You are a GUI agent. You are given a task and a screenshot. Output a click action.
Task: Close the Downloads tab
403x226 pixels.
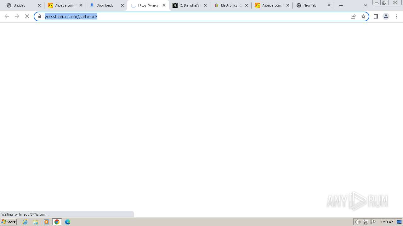pos(122,5)
